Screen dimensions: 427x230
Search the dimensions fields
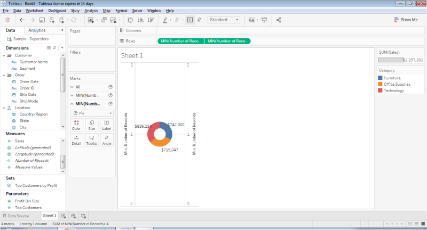54,48
